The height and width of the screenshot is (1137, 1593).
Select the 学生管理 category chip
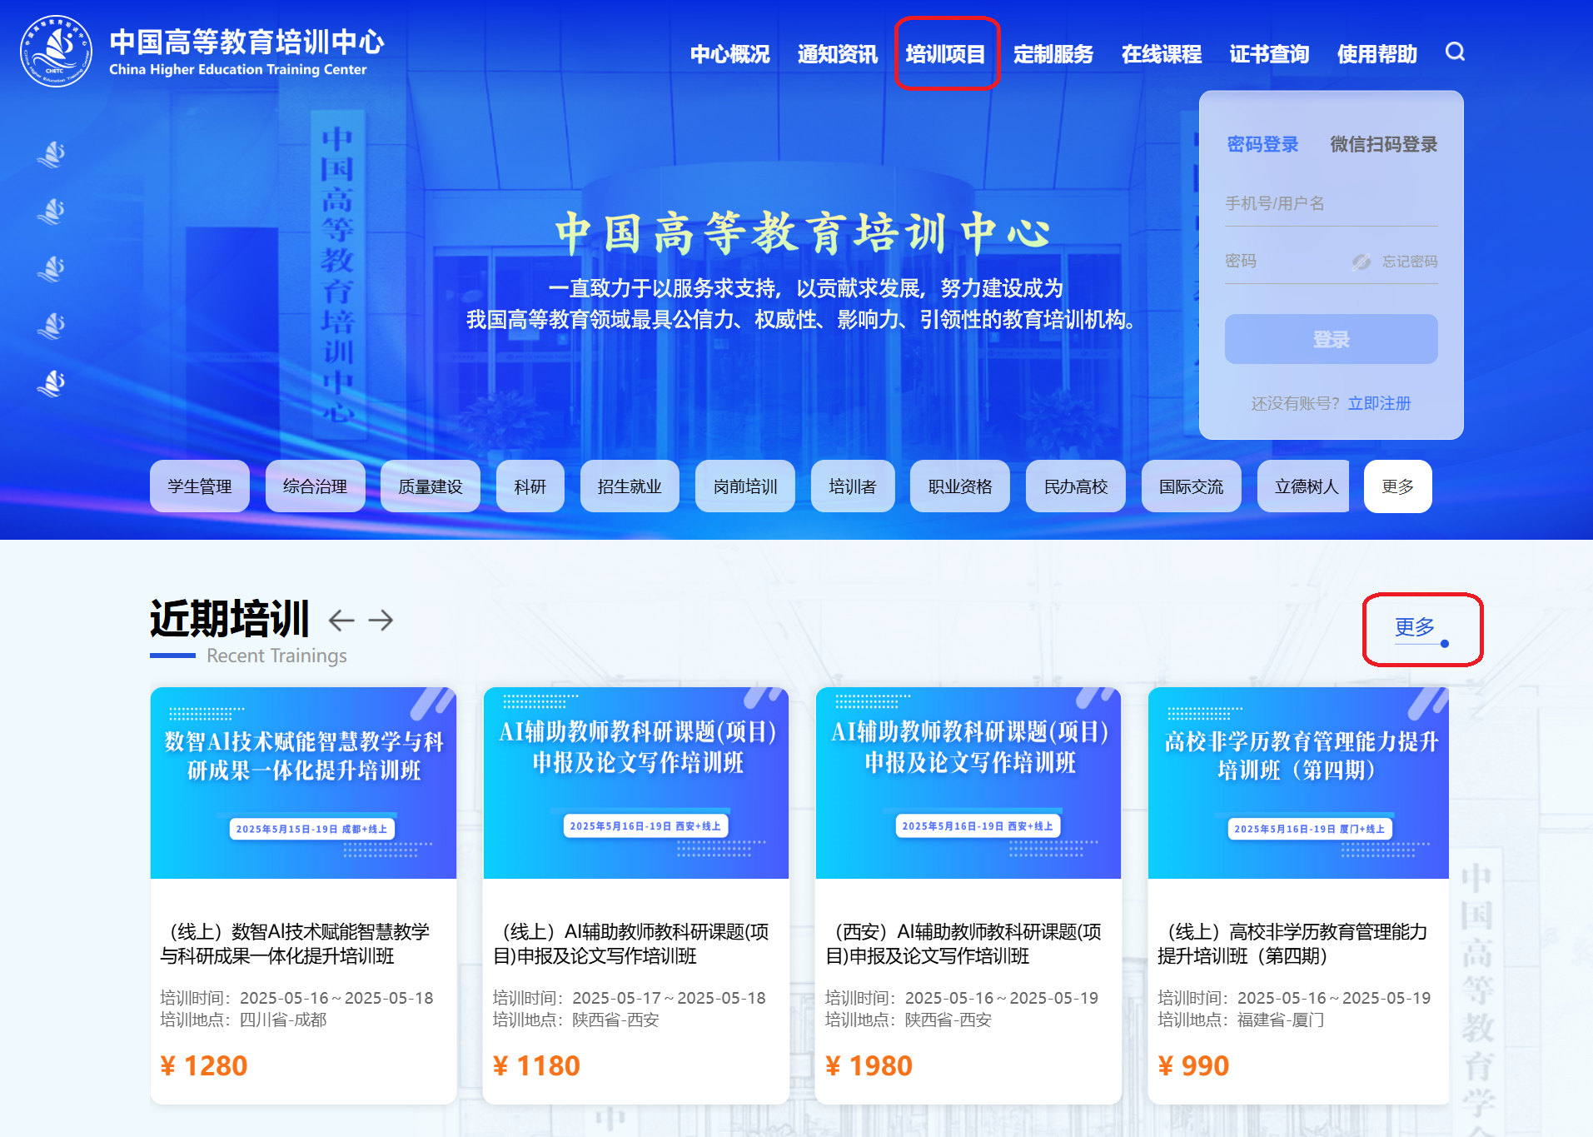[x=200, y=486]
